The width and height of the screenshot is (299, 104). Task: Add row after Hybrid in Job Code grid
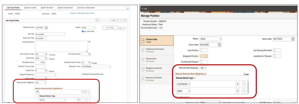pyautogui.click(x=78, y=100)
